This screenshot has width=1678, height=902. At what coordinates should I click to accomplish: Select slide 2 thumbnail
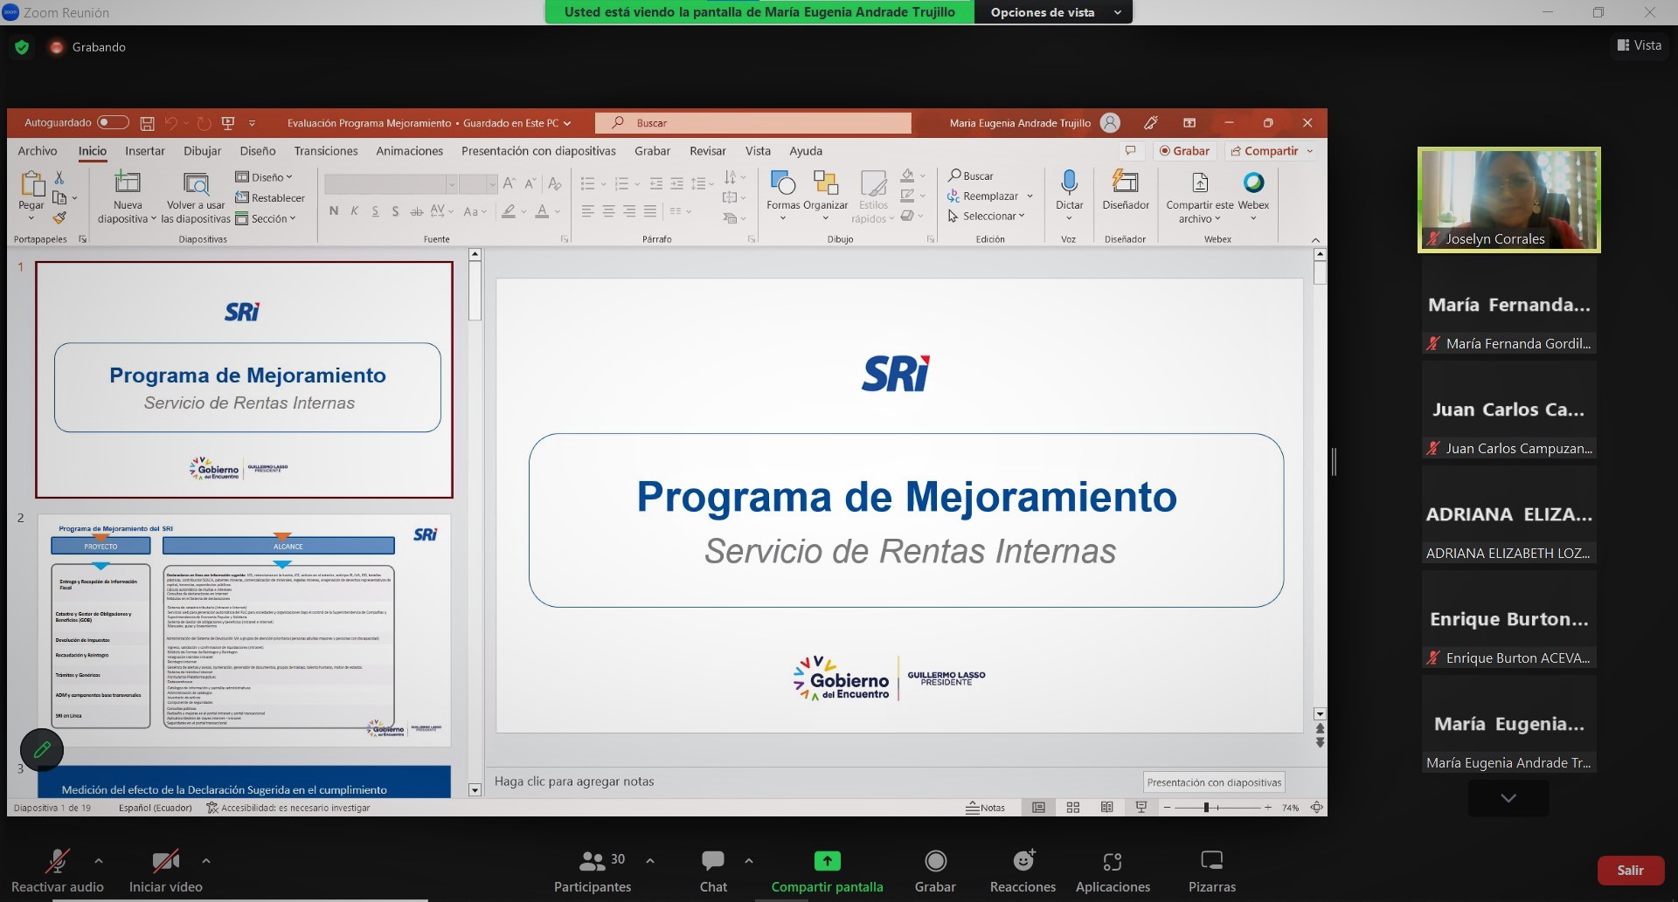tap(245, 630)
